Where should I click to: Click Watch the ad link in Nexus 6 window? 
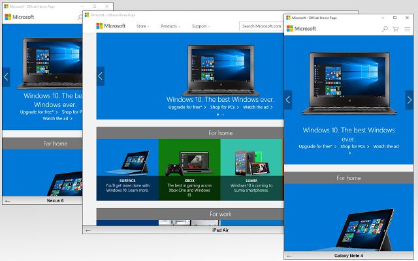tap(57, 119)
